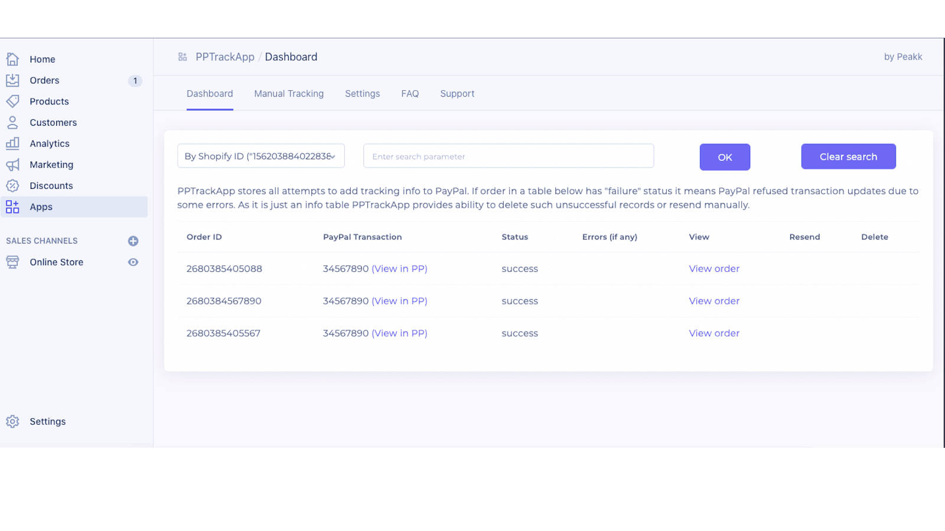Open View order for order 2680385405088
The image size is (945, 531).
714,269
